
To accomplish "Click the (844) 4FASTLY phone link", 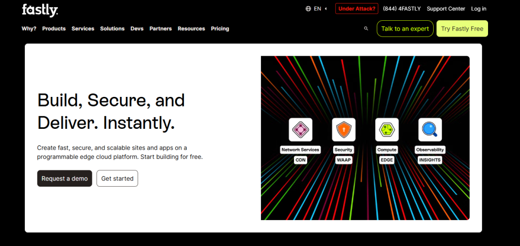I will point(402,9).
